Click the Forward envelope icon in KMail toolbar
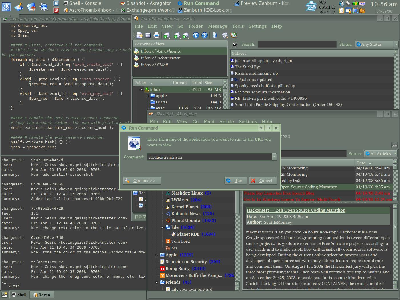400x300 pixels. point(186,35)
